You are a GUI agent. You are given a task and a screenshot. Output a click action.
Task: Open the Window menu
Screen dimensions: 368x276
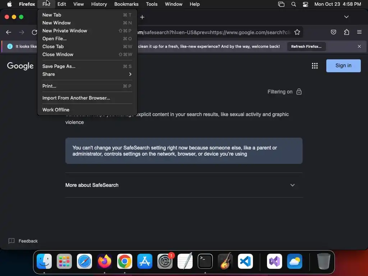pos(174,4)
